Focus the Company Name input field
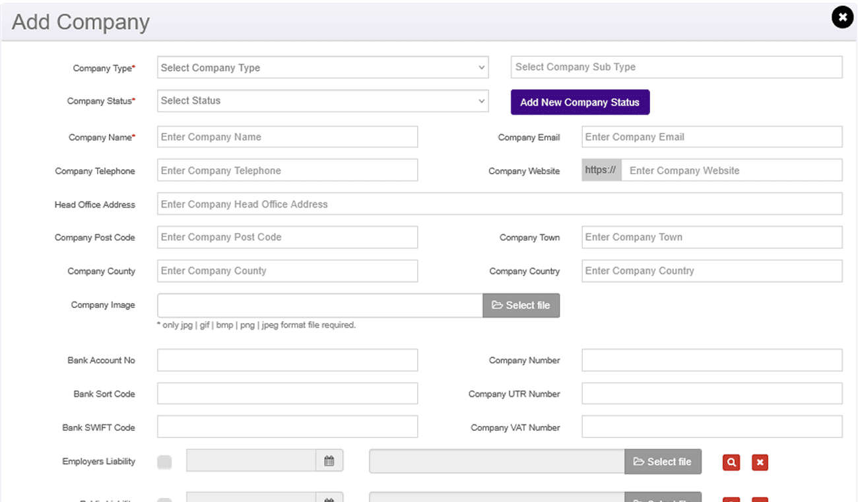Viewport: 858px width, 502px height. [287, 137]
